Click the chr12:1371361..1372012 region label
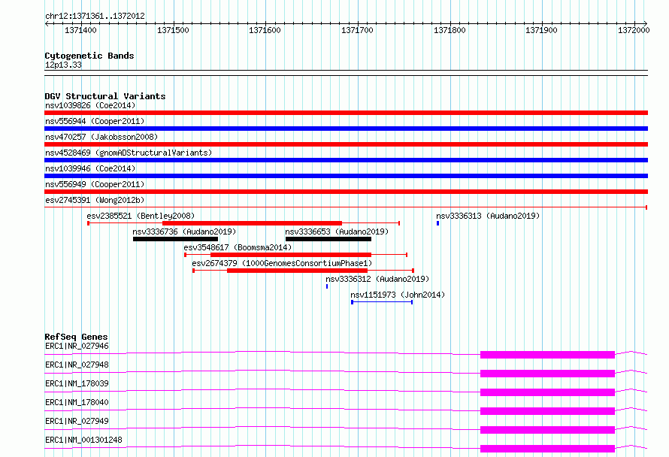Viewport: 669px width, 457px height. [95, 16]
